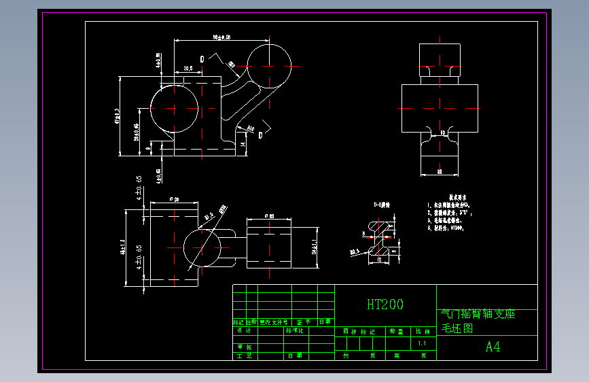Select the 44±1.3 vertical dimension text
The image size is (589, 382).
tap(123, 247)
